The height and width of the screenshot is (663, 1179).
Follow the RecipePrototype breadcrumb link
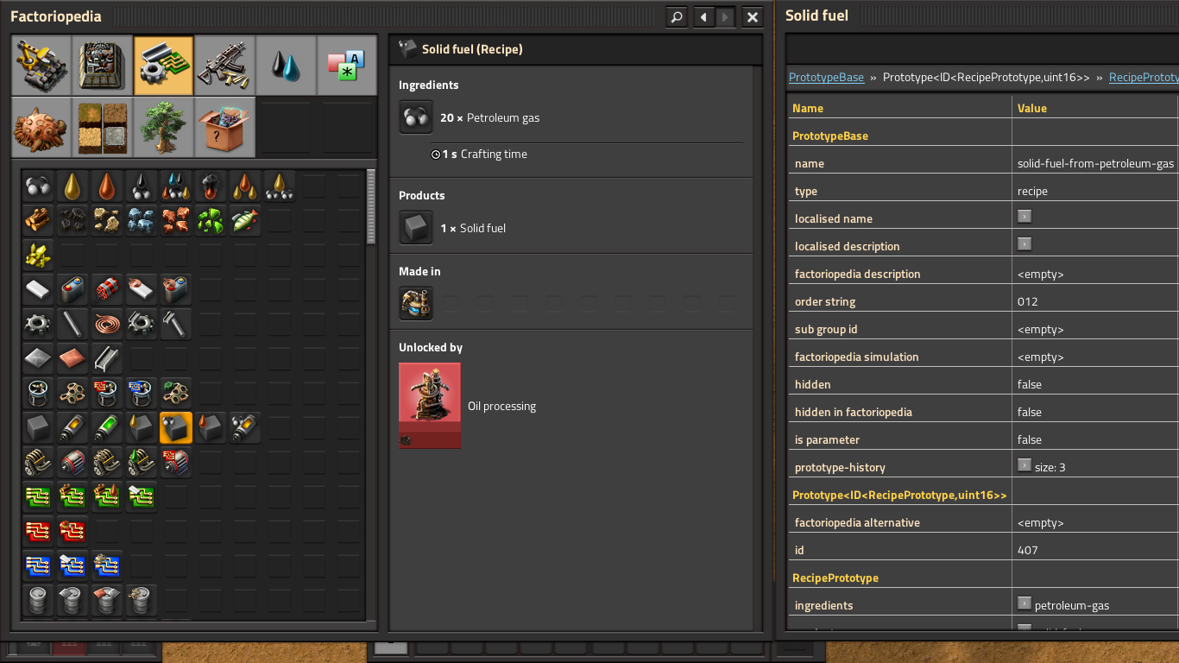(1144, 78)
